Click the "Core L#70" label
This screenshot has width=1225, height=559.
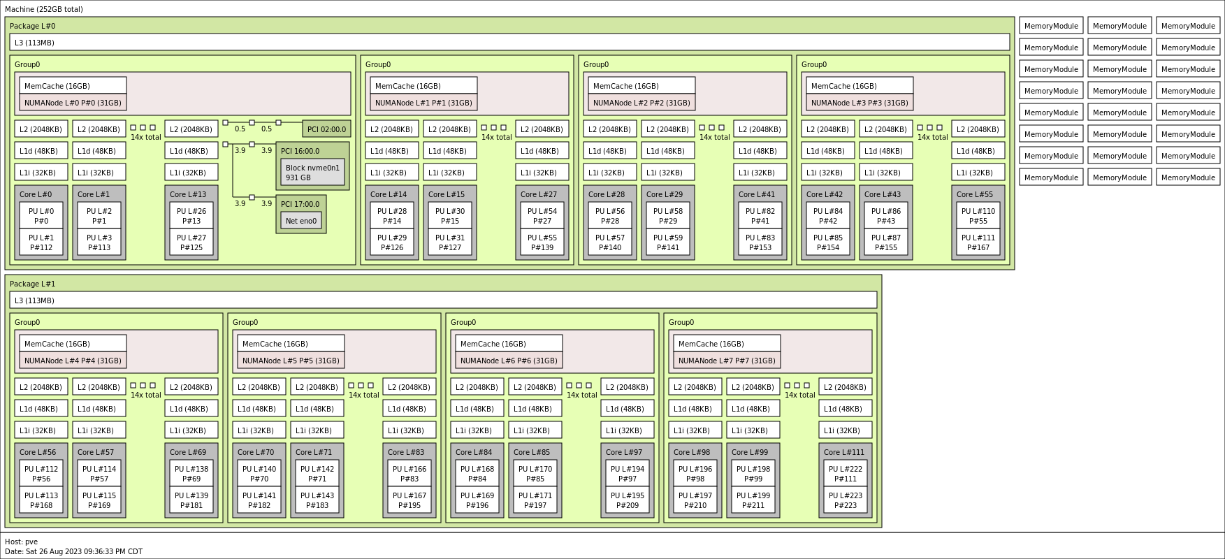[x=256, y=453]
